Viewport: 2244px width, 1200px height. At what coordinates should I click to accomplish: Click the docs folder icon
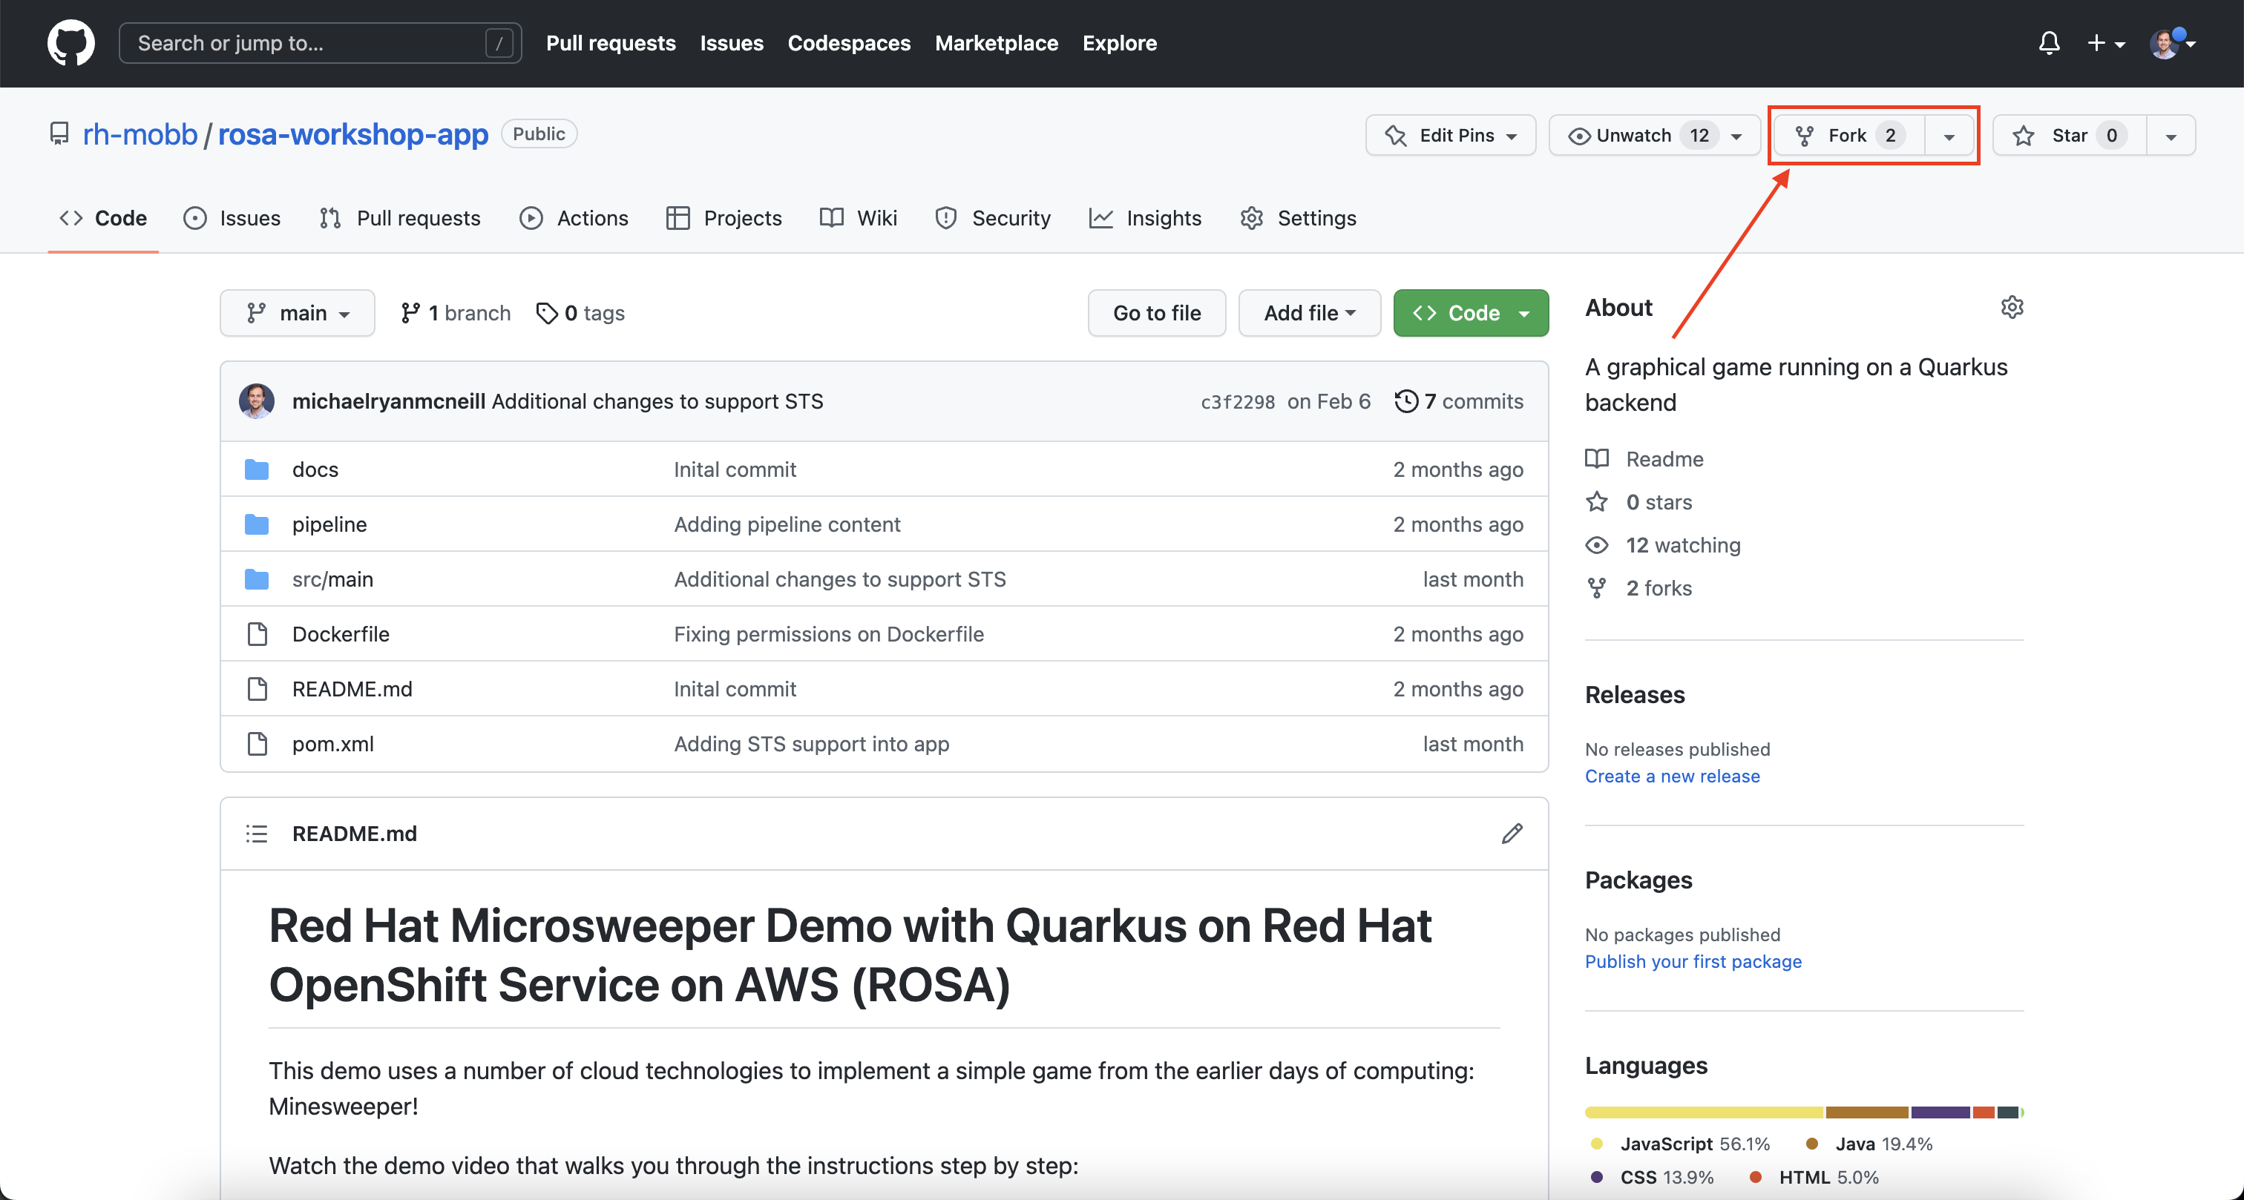[256, 469]
